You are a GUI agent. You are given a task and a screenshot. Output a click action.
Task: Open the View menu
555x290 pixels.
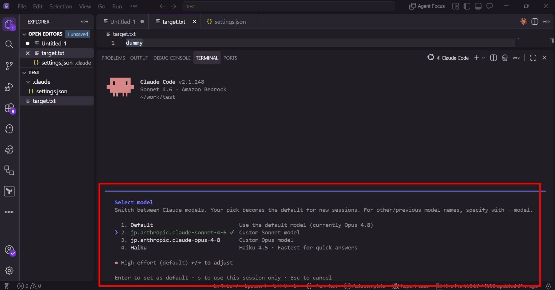pyautogui.click(x=85, y=6)
